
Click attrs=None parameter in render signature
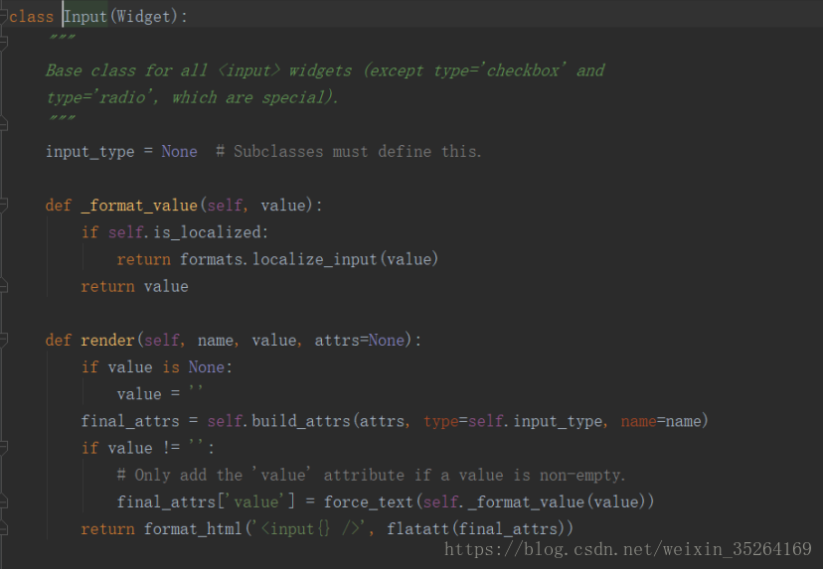360,341
